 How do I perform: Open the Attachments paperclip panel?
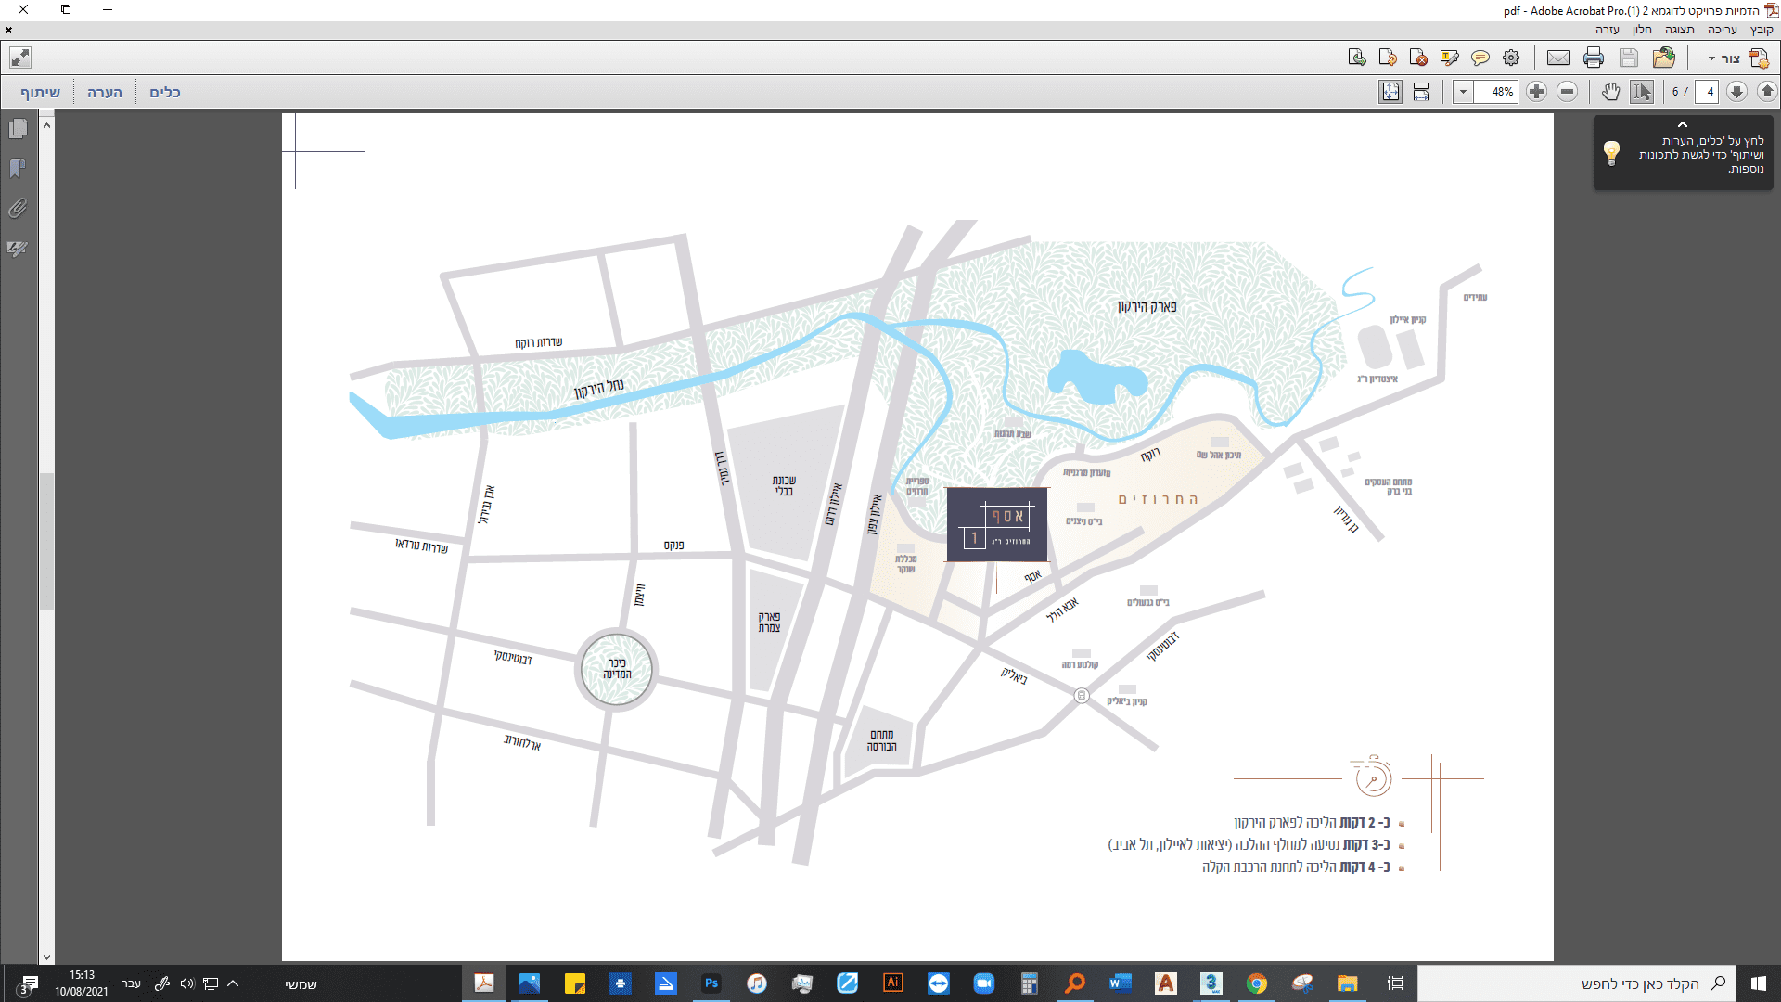point(18,209)
